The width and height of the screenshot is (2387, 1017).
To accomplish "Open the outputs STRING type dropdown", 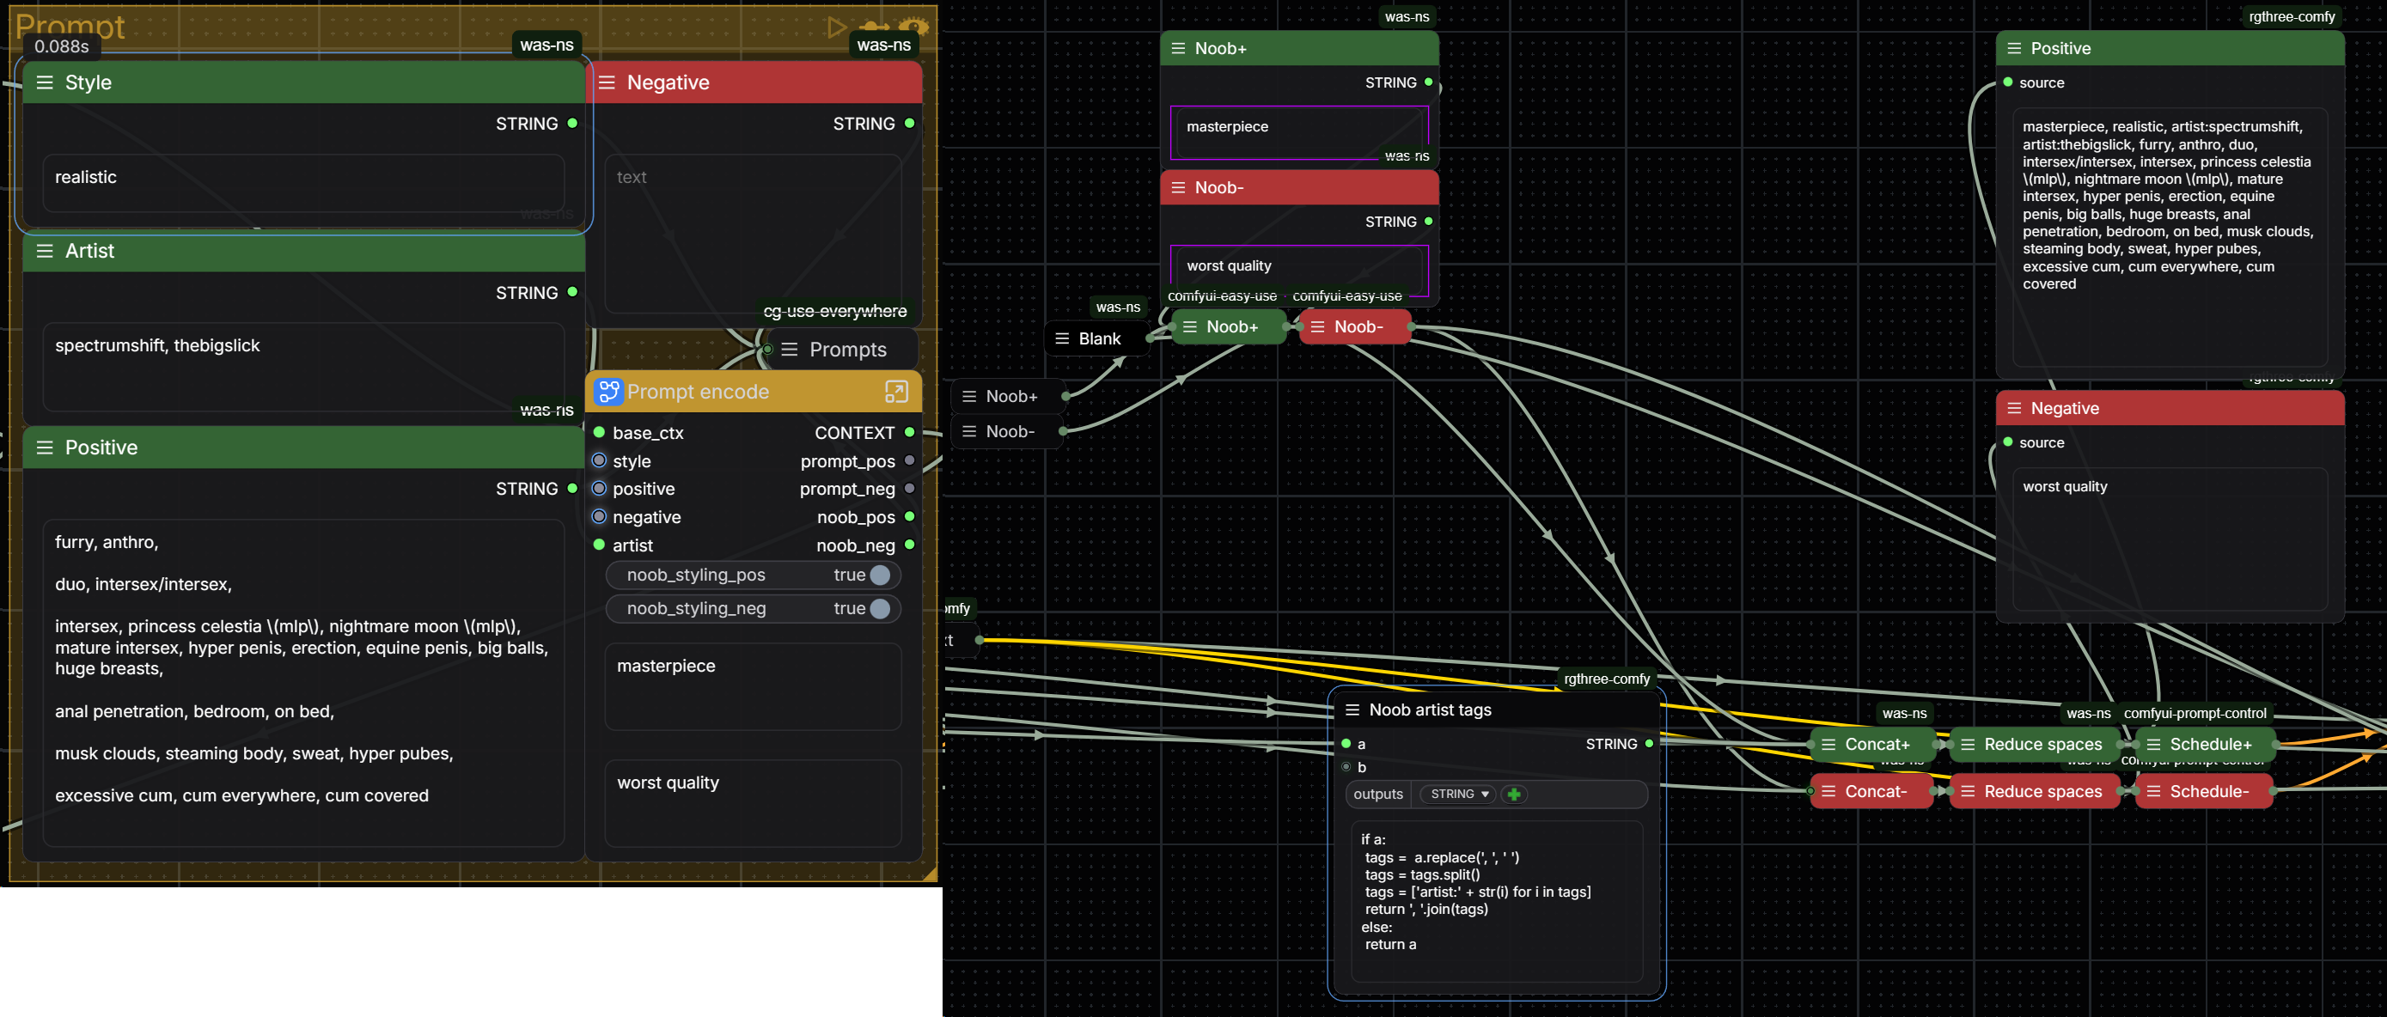I will (1458, 794).
